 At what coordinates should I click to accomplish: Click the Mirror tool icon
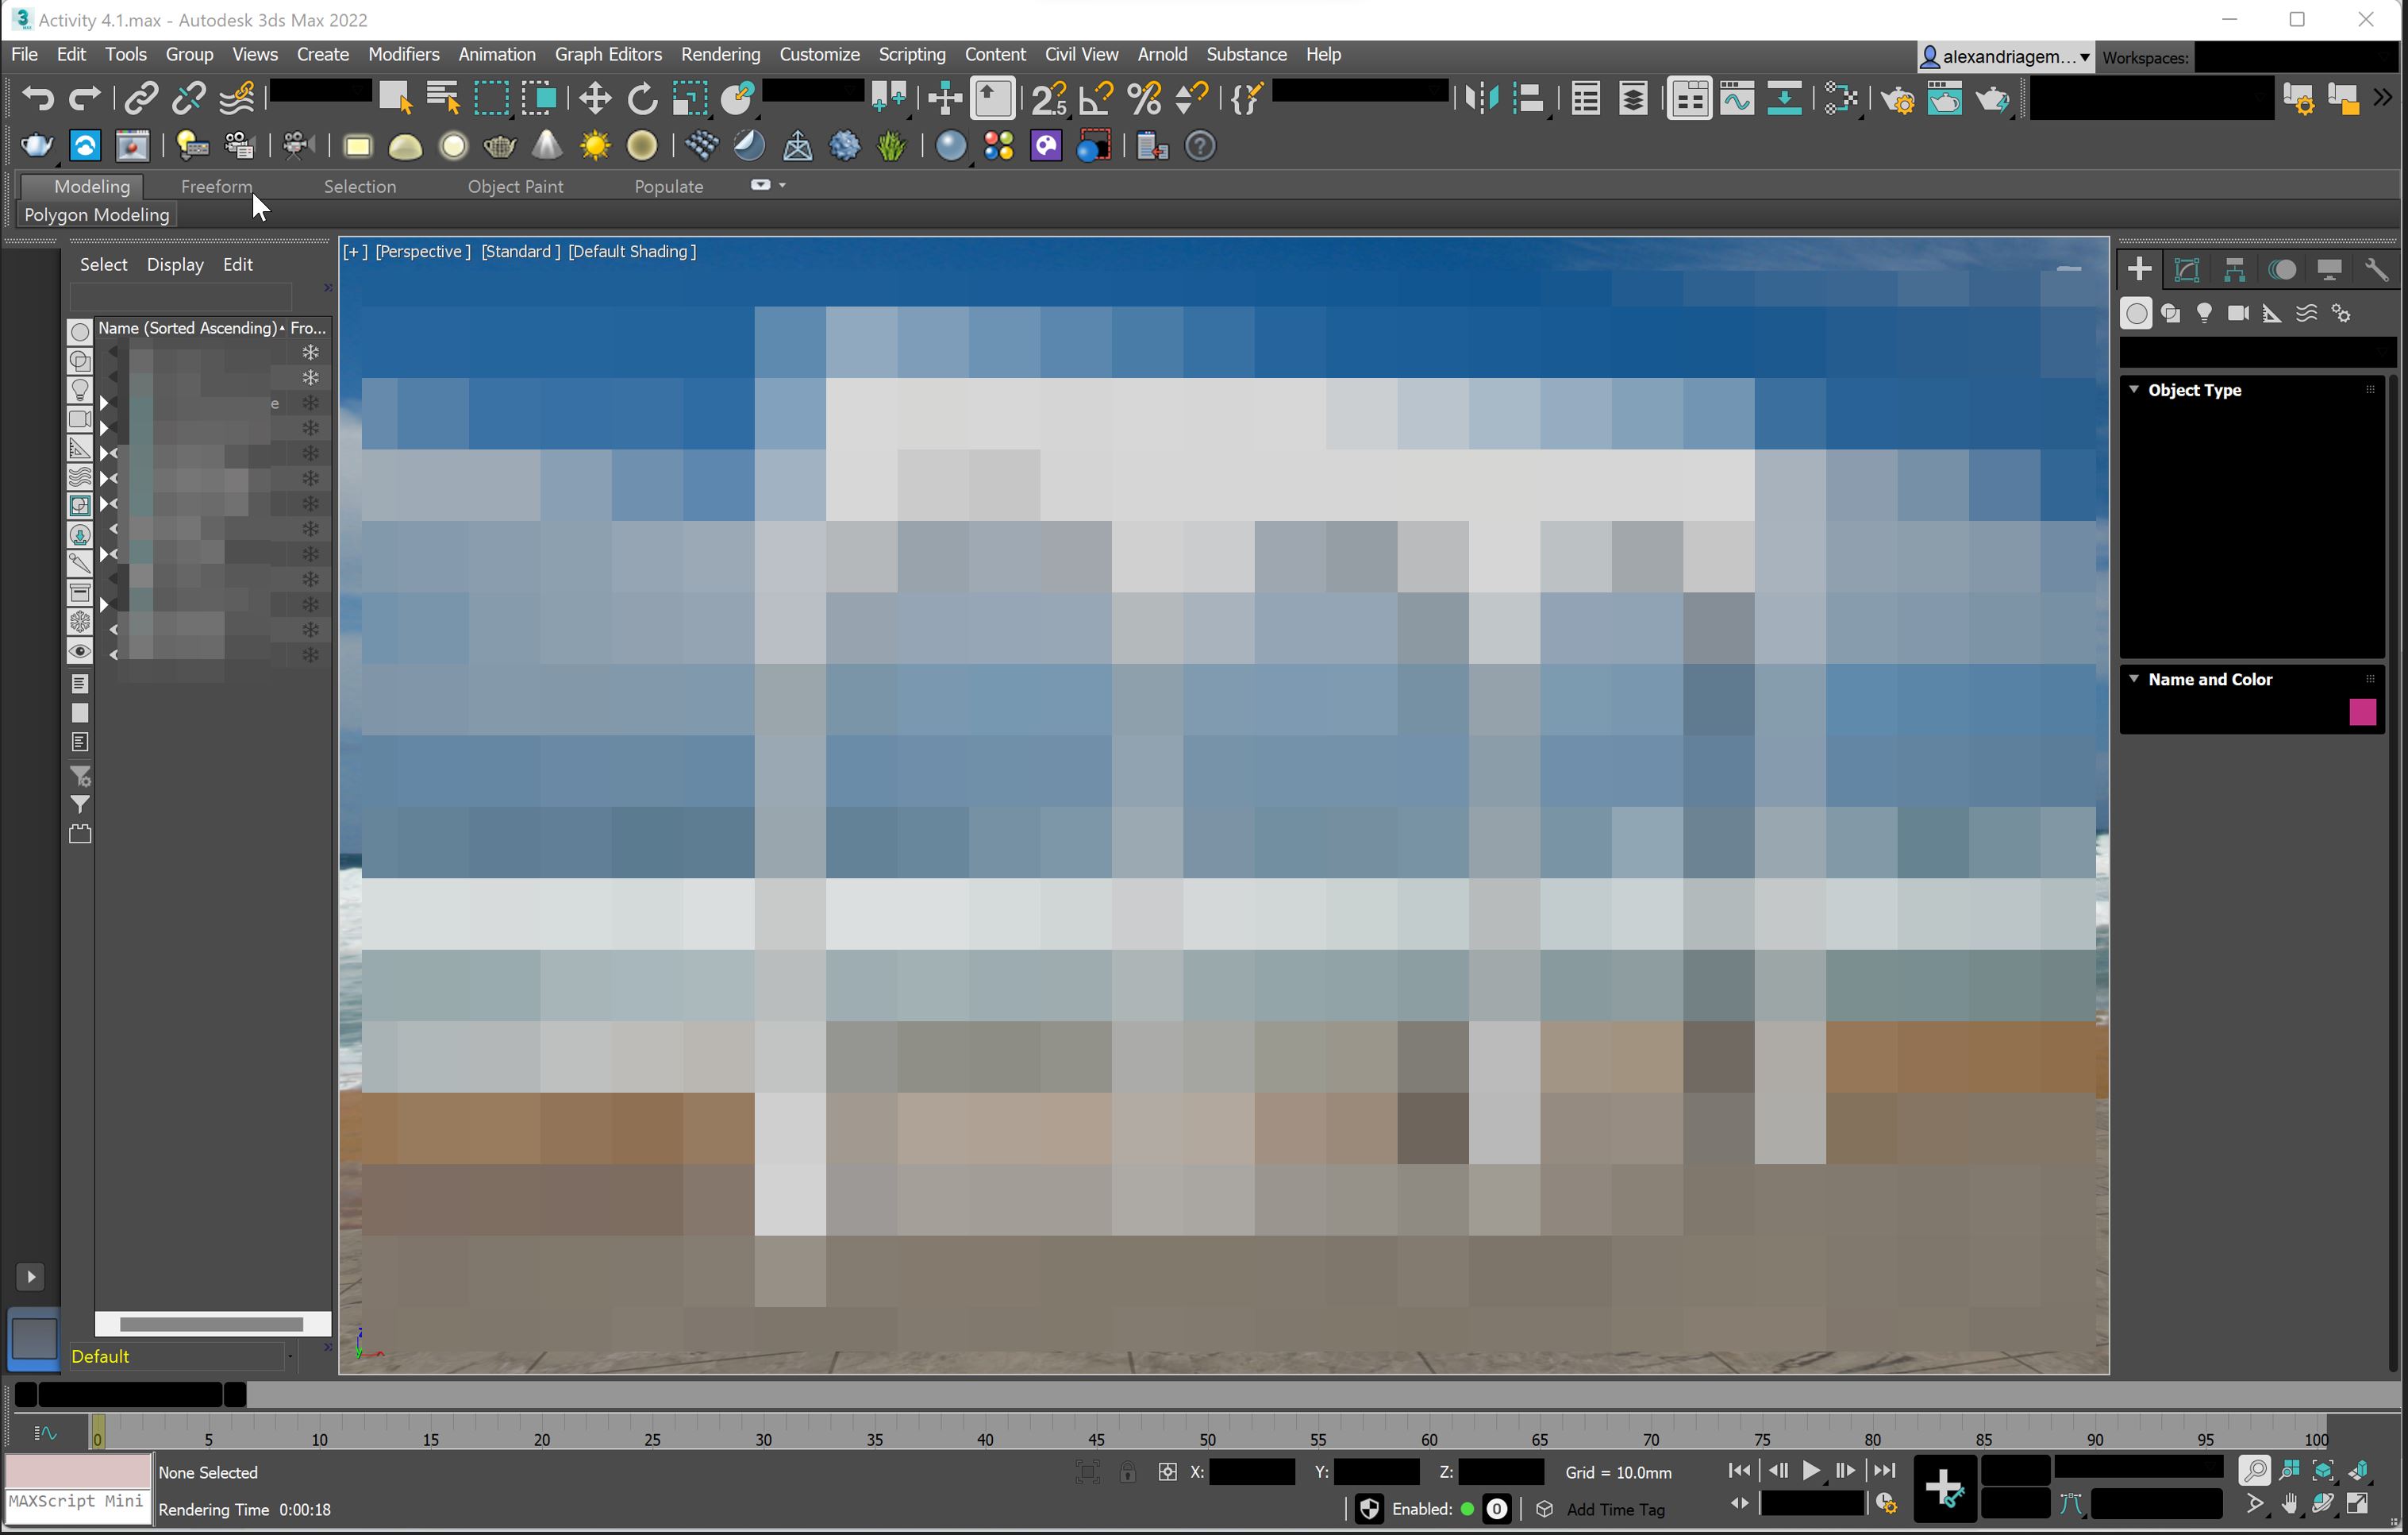pyautogui.click(x=1481, y=98)
